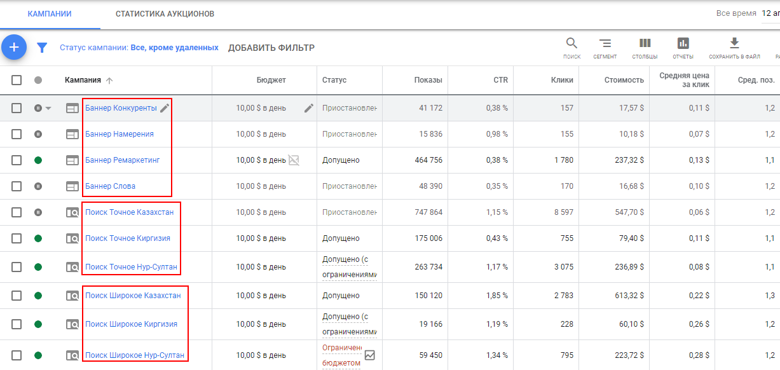This screenshot has height=370, width=780.
Task: Click chart icon in Поиск Широкое Нур-Султан row
Action: tap(370, 355)
